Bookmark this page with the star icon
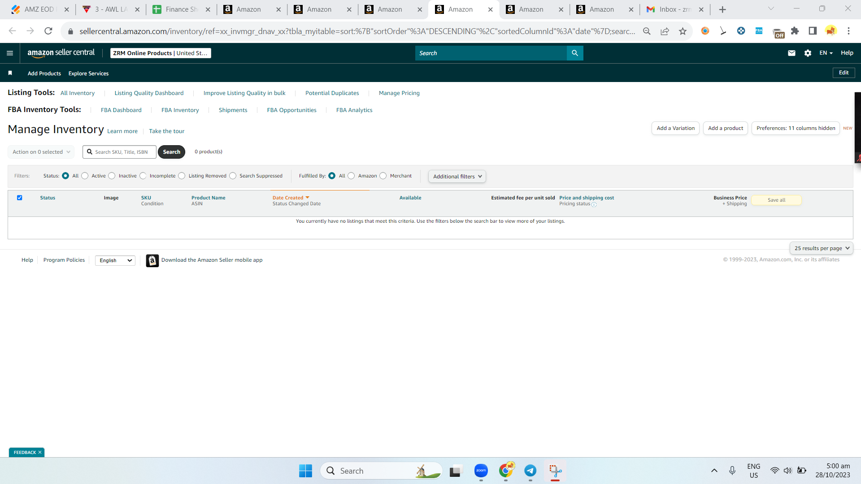The image size is (861, 484). (x=683, y=31)
